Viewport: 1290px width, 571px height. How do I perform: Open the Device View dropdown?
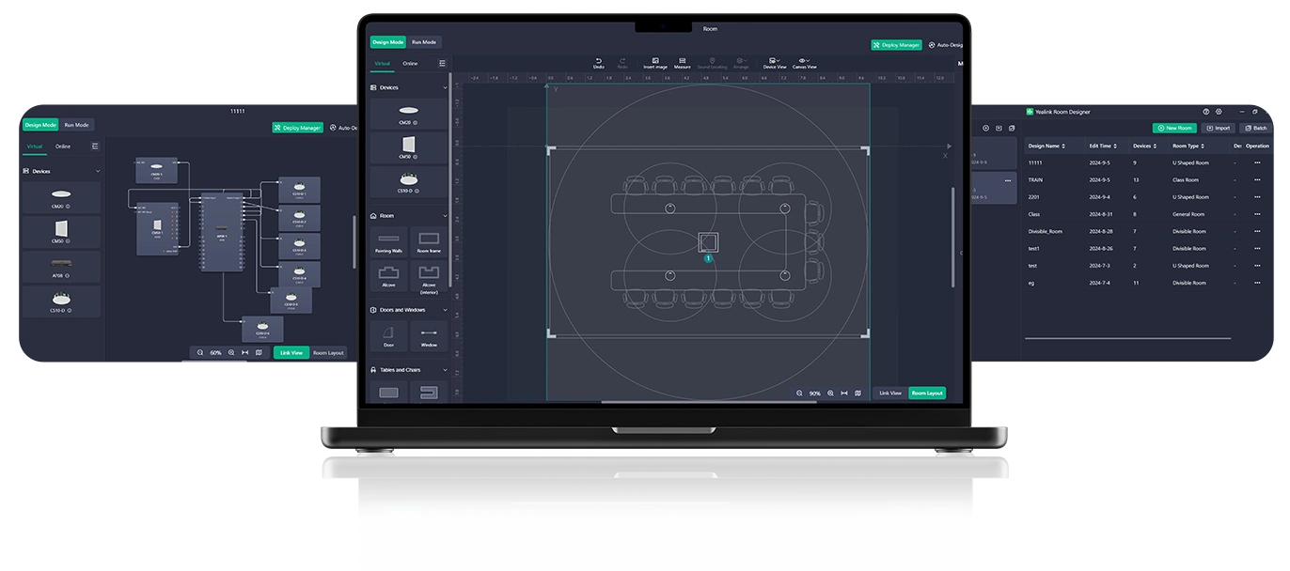tap(775, 63)
